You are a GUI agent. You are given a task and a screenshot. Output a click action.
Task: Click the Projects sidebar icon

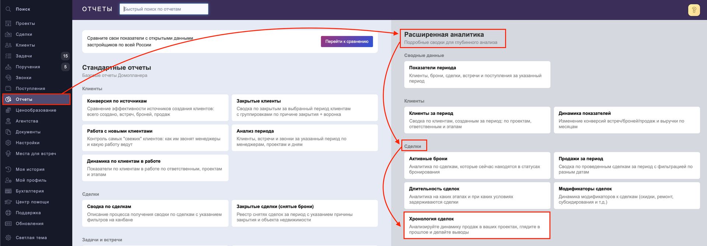8,24
